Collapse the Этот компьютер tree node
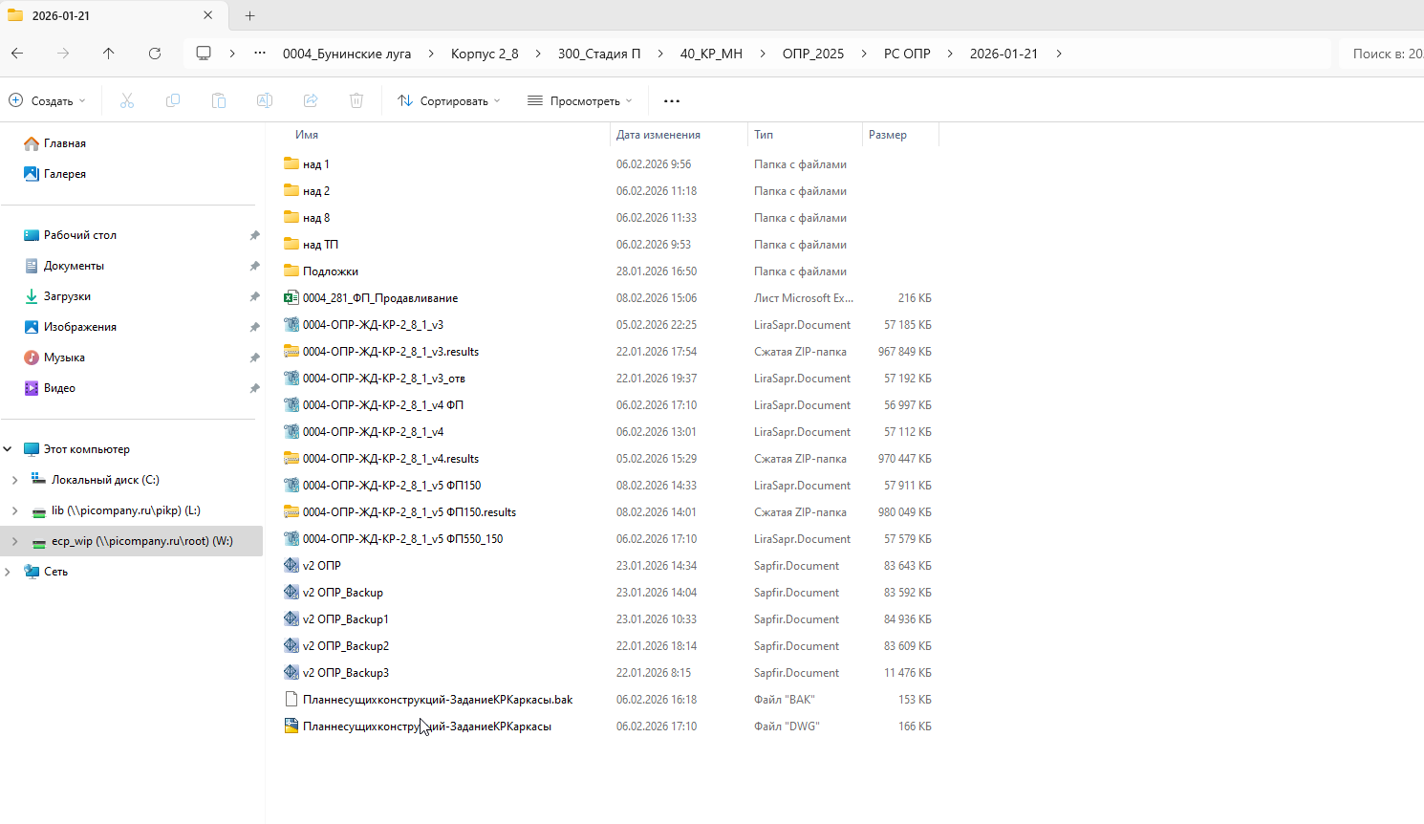This screenshot has width=1424, height=824. click(8, 449)
